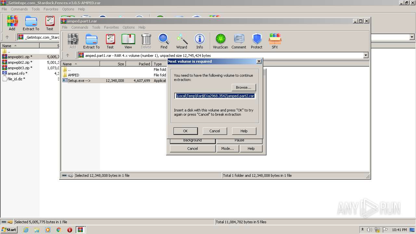Expand the address dropdown in amped.part1.rar window
This screenshot has width=416, height=234.
pyautogui.click(x=366, y=55)
